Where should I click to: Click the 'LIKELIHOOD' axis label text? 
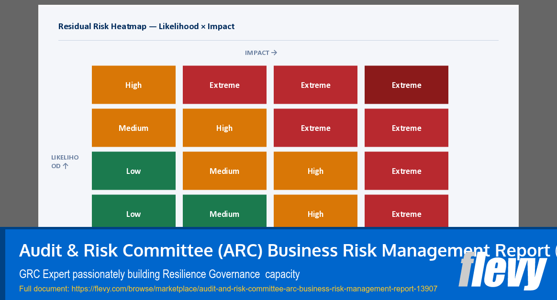(x=65, y=161)
